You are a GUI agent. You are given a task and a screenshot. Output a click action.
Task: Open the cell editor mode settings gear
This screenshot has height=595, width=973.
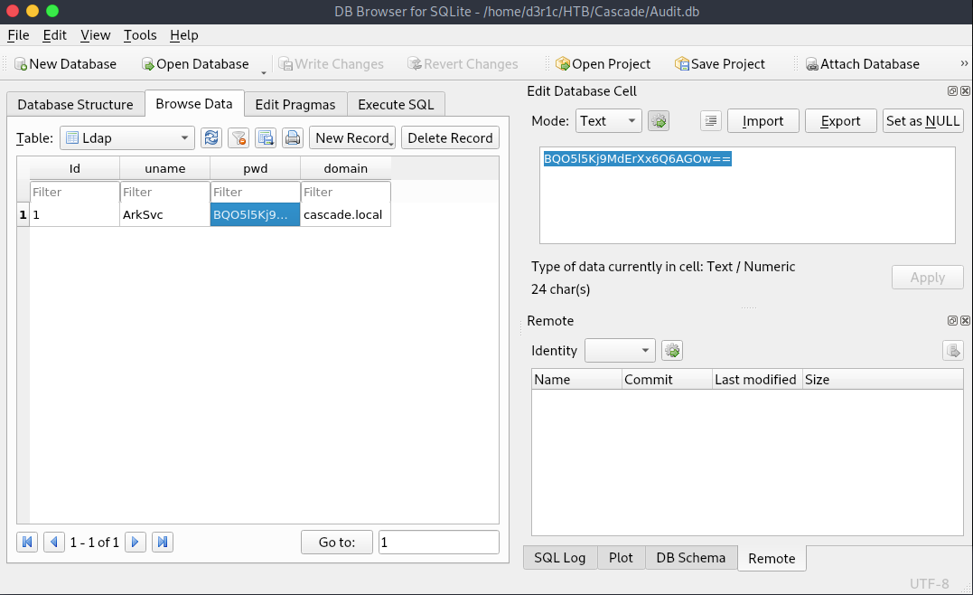tap(659, 121)
